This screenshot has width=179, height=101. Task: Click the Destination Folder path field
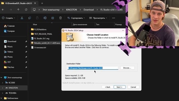pos(93,68)
